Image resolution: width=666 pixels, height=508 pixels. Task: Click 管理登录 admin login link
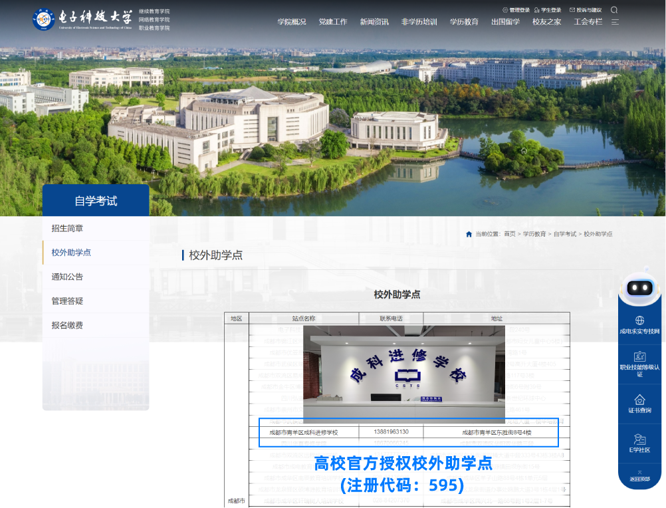point(516,10)
